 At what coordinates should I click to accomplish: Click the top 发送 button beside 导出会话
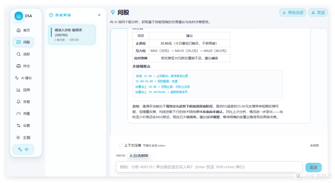click(x=318, y=13)
